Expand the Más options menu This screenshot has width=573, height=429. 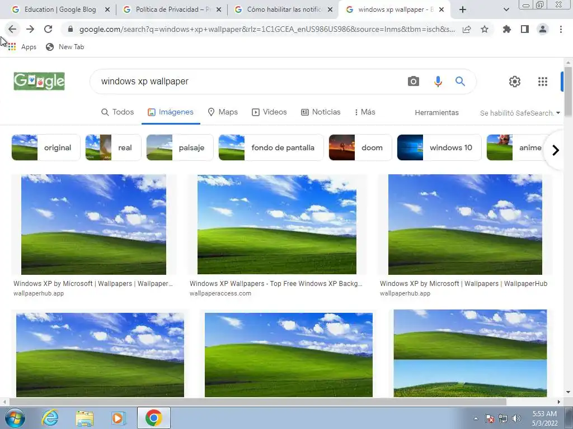(x=365, y=112)
